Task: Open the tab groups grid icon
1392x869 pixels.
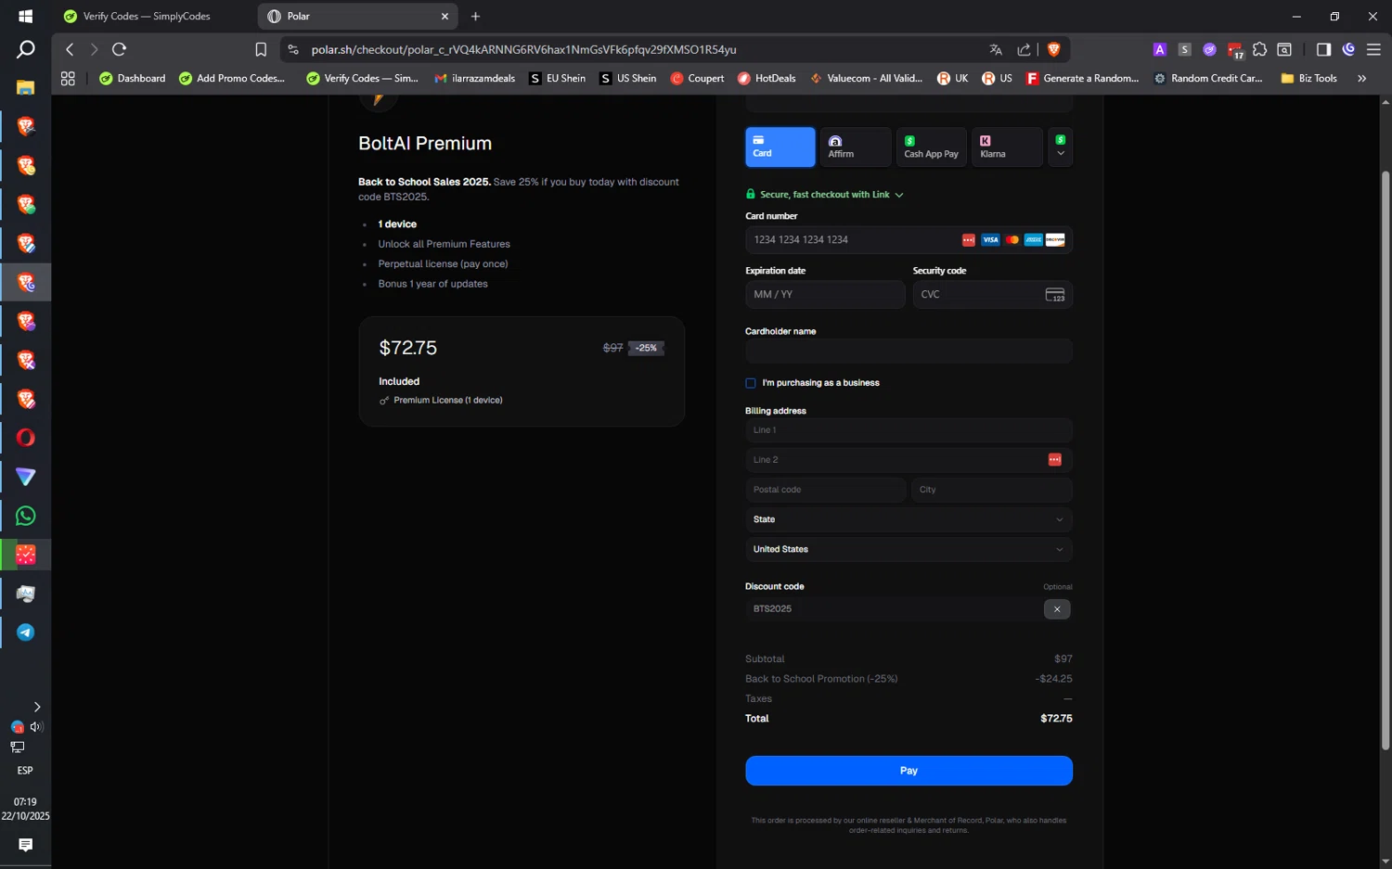Action: pos(68,79)
